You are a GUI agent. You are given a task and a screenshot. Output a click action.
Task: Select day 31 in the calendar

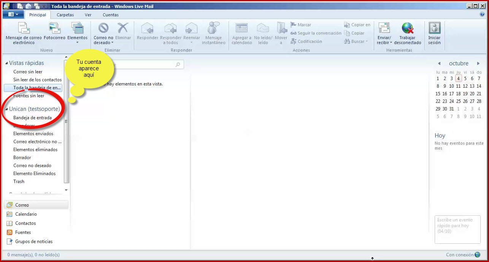pos(452,109)
